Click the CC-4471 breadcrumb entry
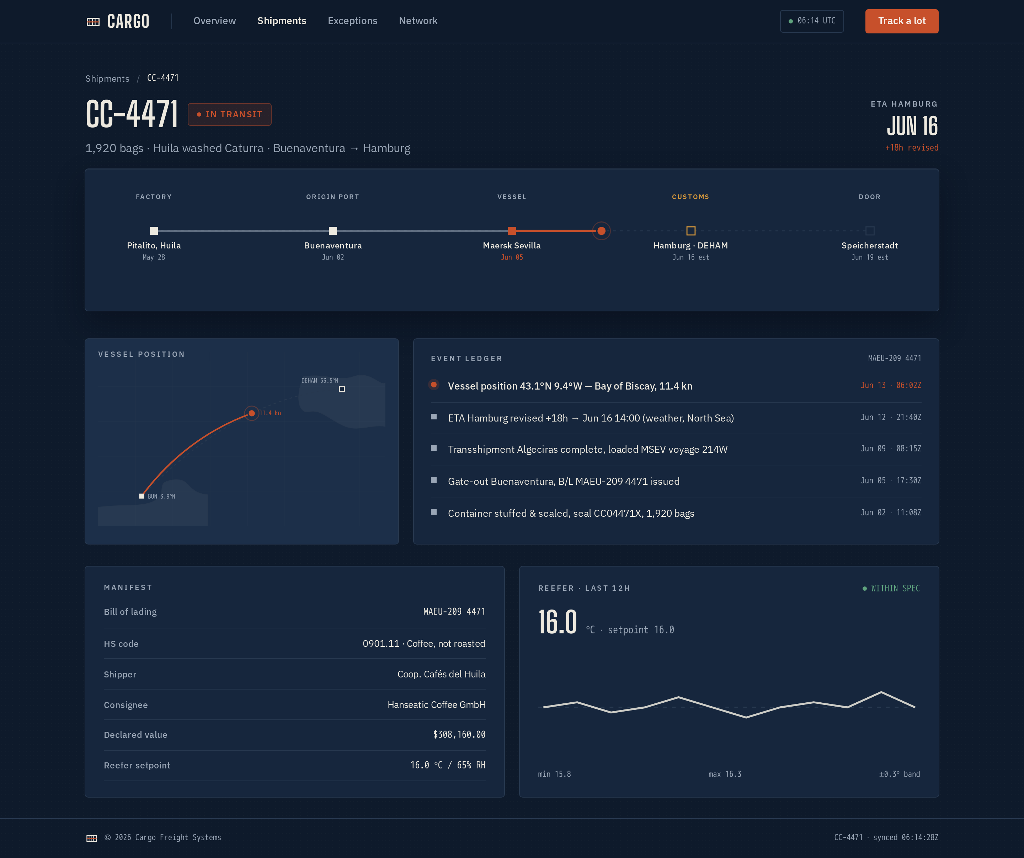This screenshot has width=1024, height=858. 163,78
